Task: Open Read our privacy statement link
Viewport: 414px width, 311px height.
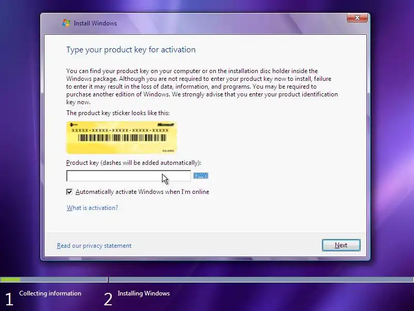Action: pyautogui.click(x=94, y=246)
